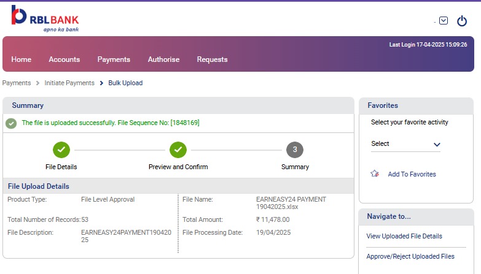Click the power logout icon
The height and width of the screenshot is (274, 481).
click(462, 21)
